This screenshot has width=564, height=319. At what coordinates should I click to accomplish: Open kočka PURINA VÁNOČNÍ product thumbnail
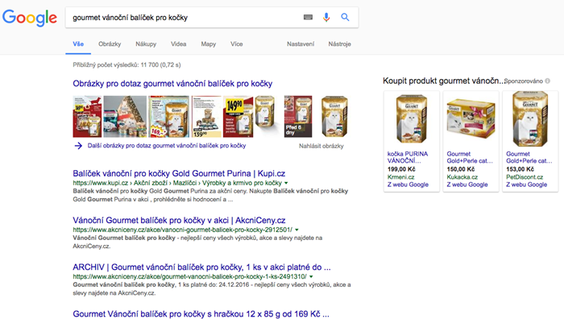(412, 119)
